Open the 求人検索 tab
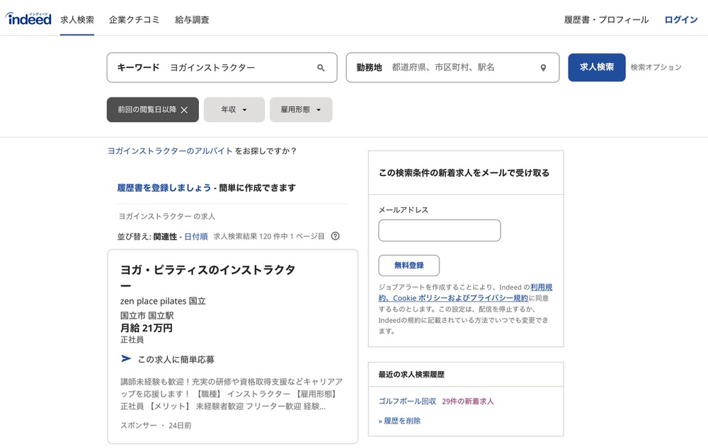The height and width of the screenshot is (448, 708). [77, 20]
